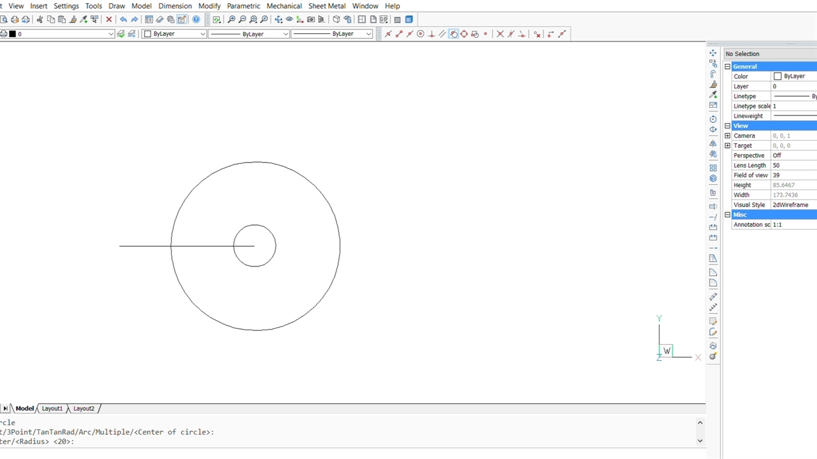Click the Zoom In magnifier icon
The image size is (817, 459).
pyautogui.click(x=231, y=20)
